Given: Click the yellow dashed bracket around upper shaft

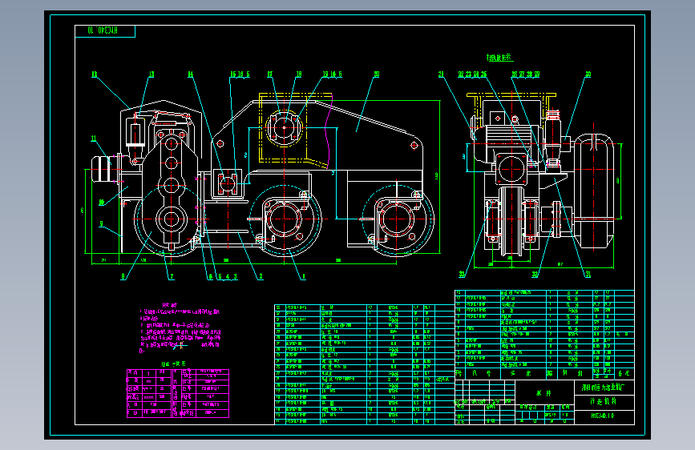Looking at the screenshot, I should coord(295,128).
